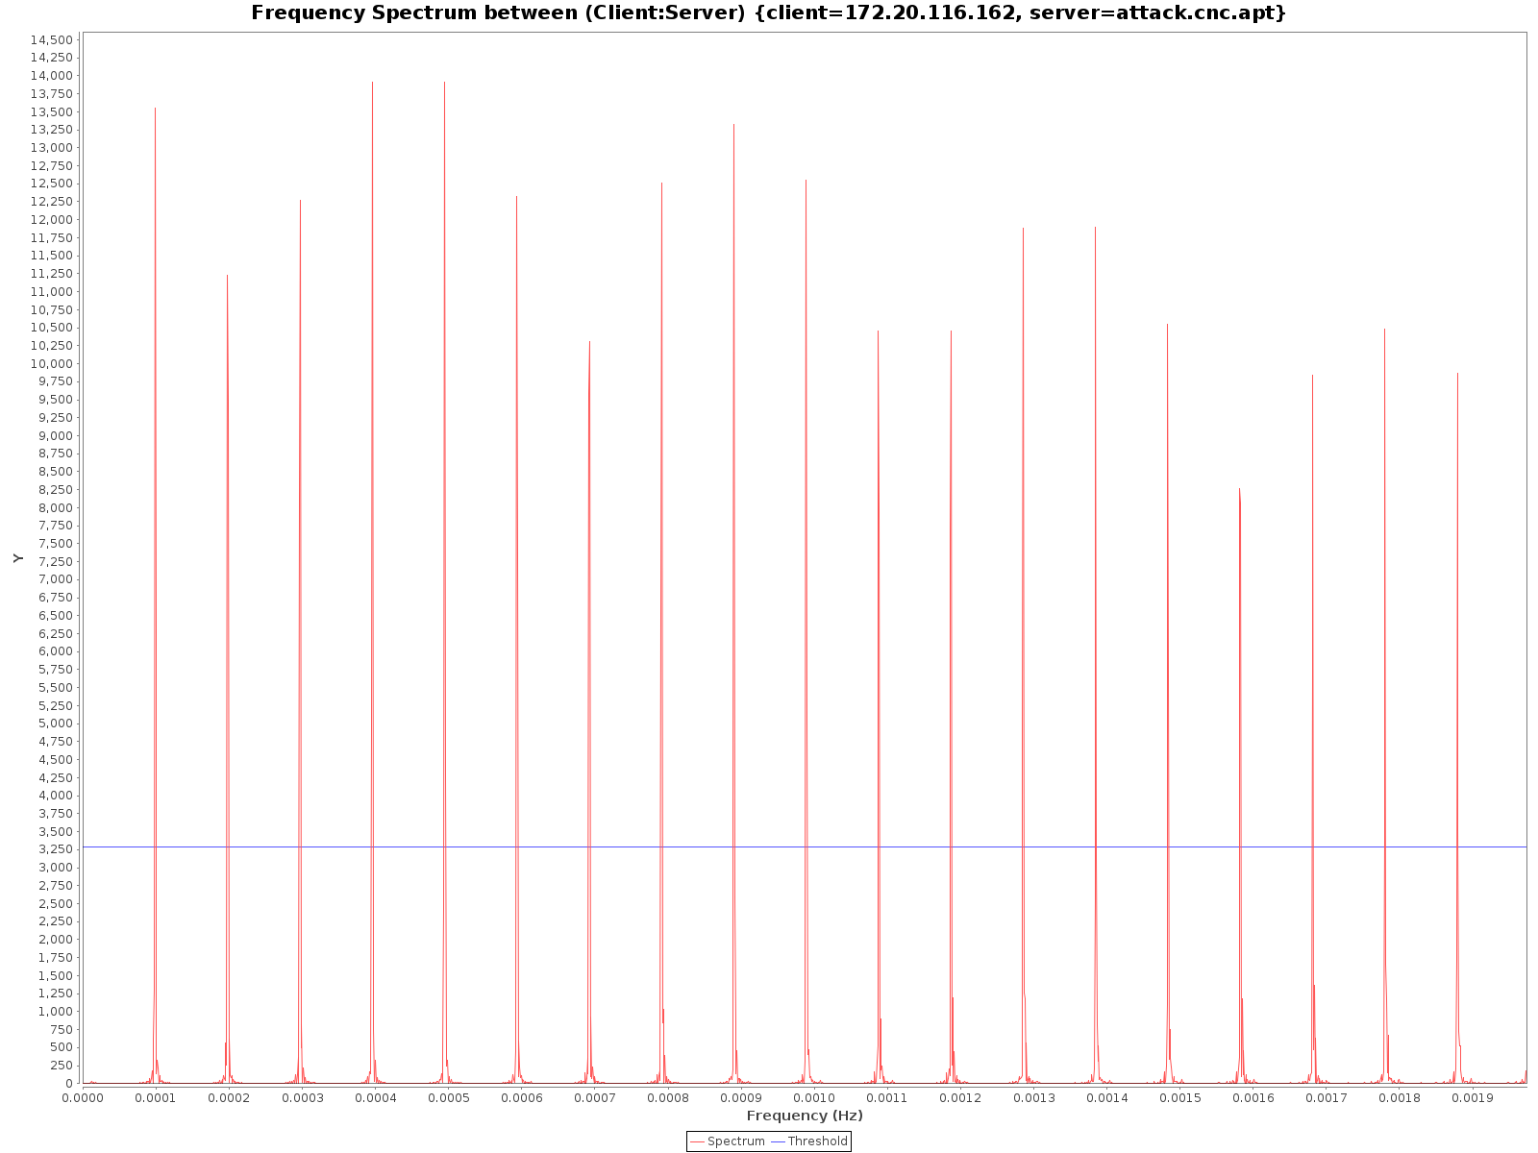Click the 0.0005 tick label on the frequency axis
Image resolution: width=1538 pixels, height=1153 pixels.
(x=448, y=1097)
